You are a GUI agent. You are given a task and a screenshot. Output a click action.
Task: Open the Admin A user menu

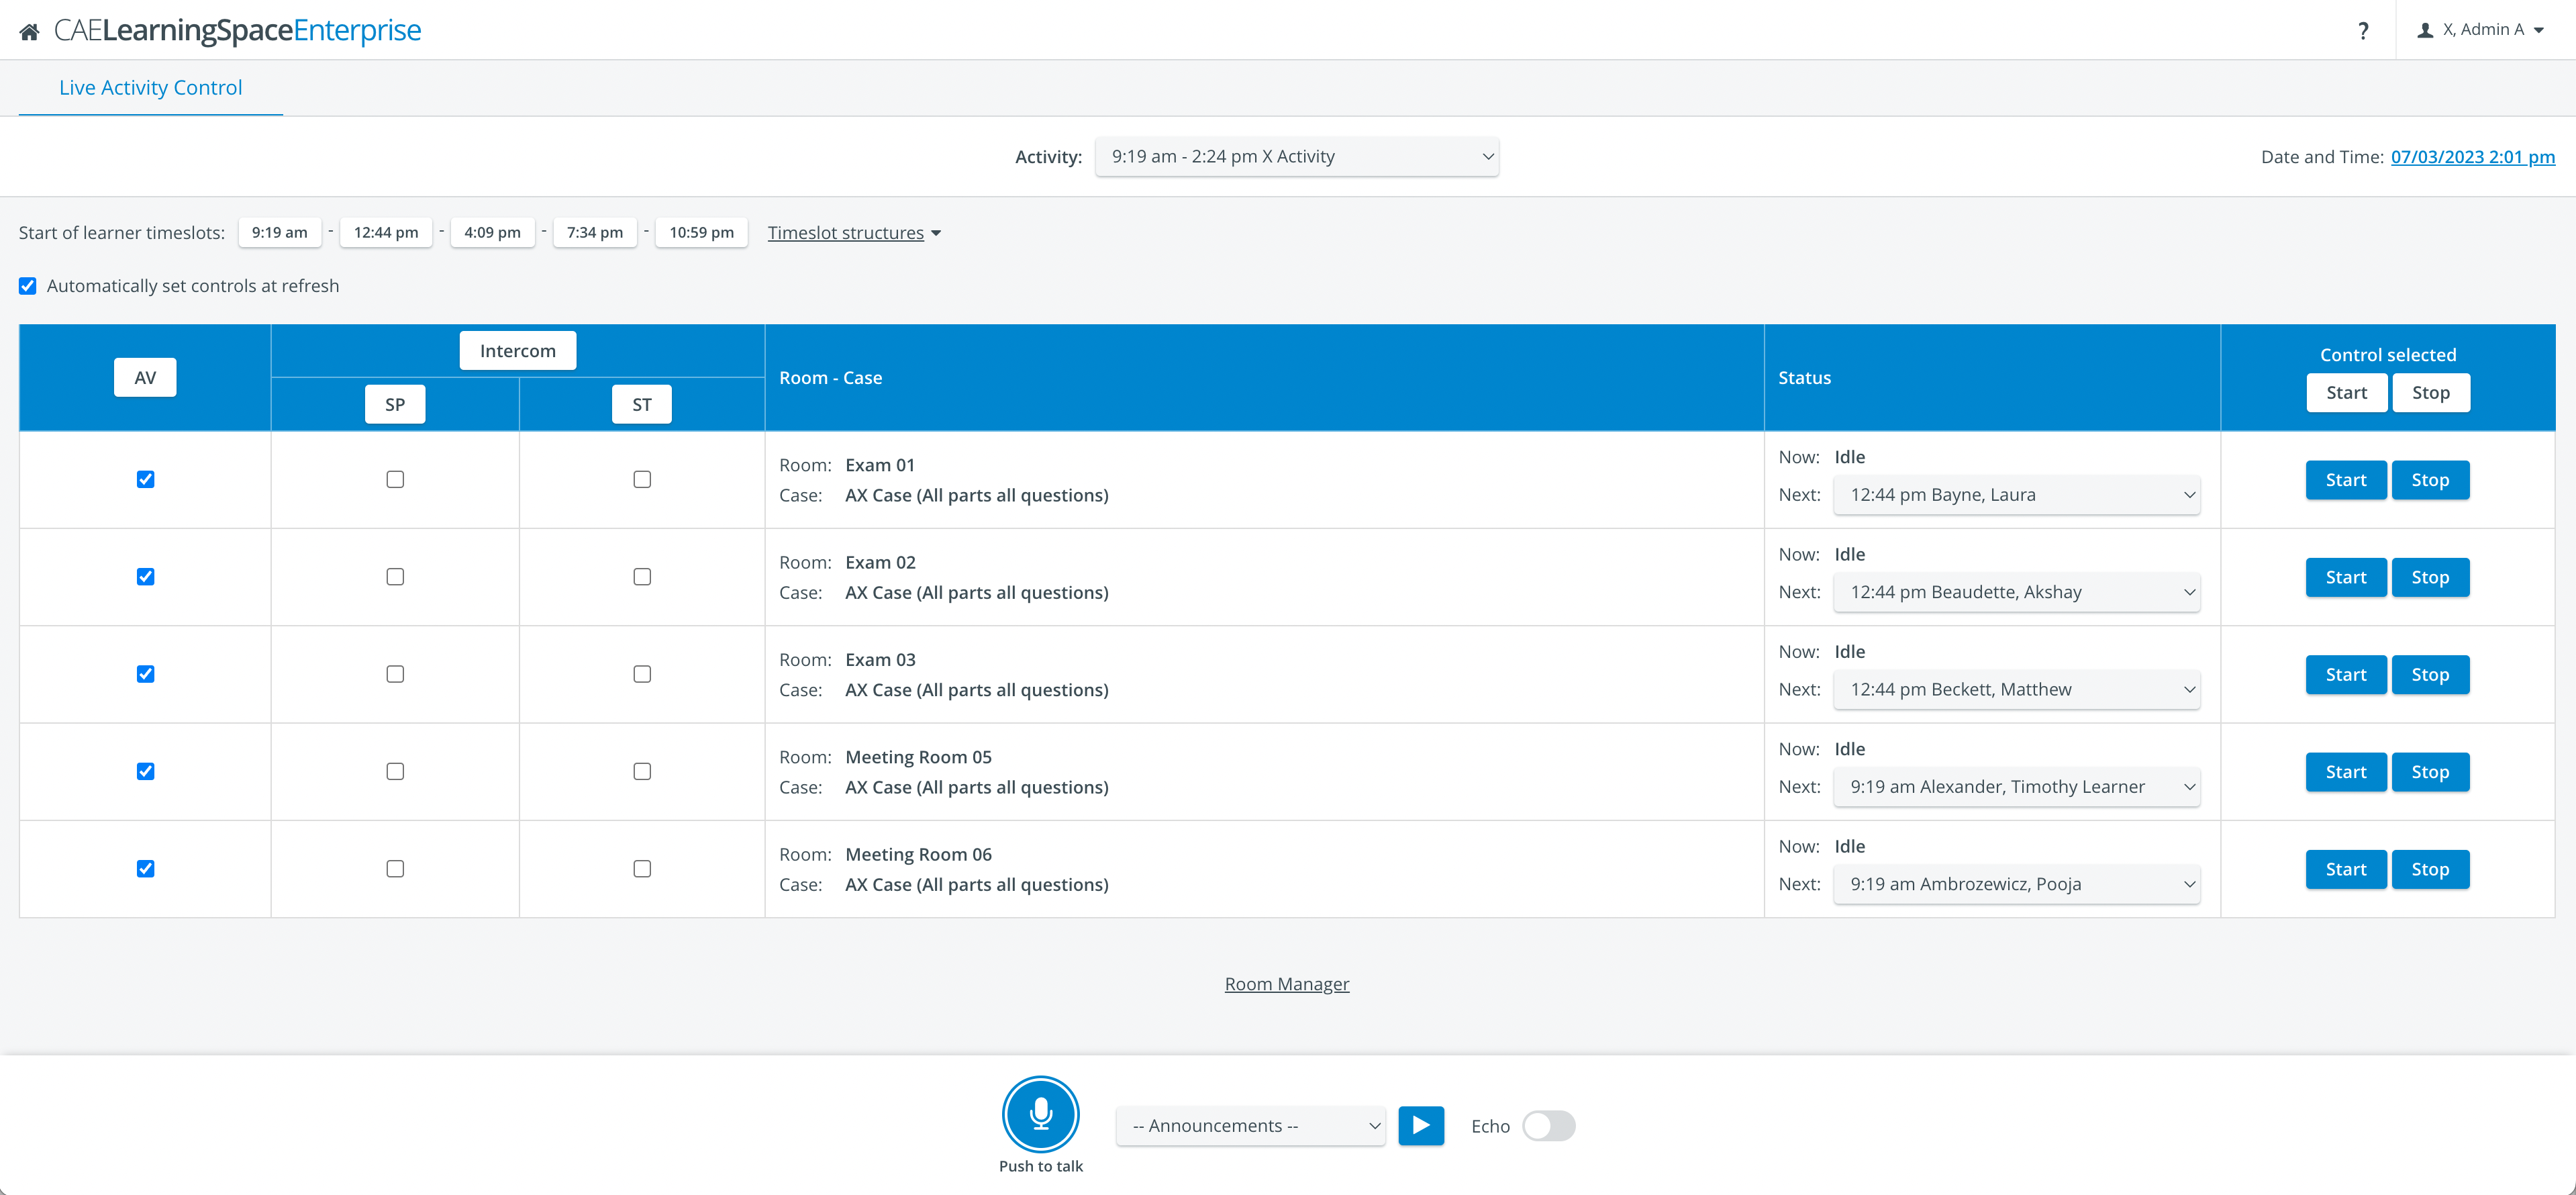(2481, 30)
